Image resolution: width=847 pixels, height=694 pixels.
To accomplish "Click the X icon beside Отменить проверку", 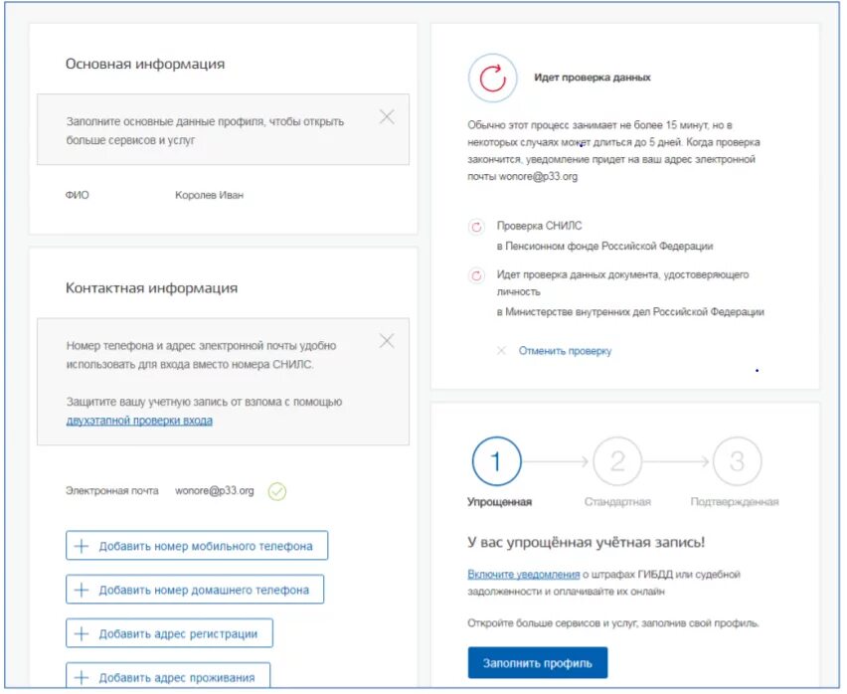I will [501, 351].
